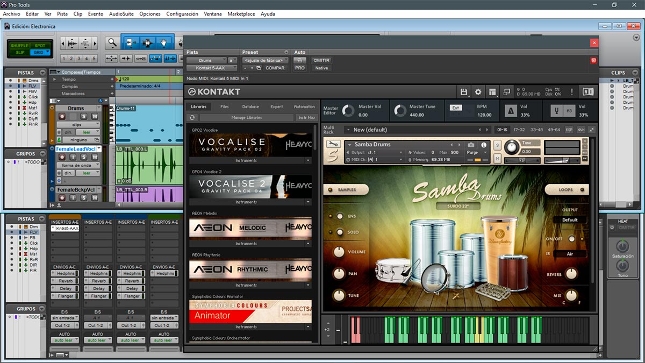The height and width of the screenshot is (363, 645).
Task: Click the Kontakt metronome icon
Action: coord(511,111)
